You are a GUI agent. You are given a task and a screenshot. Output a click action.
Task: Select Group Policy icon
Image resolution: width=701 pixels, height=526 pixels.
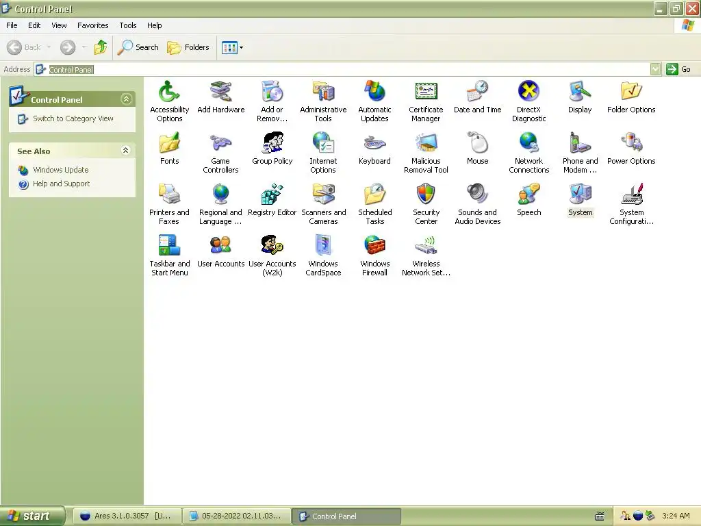tap(272, 149)
